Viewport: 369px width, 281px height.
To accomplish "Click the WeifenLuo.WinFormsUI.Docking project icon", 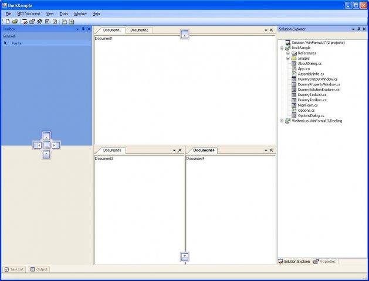I will tap(288, 121).
